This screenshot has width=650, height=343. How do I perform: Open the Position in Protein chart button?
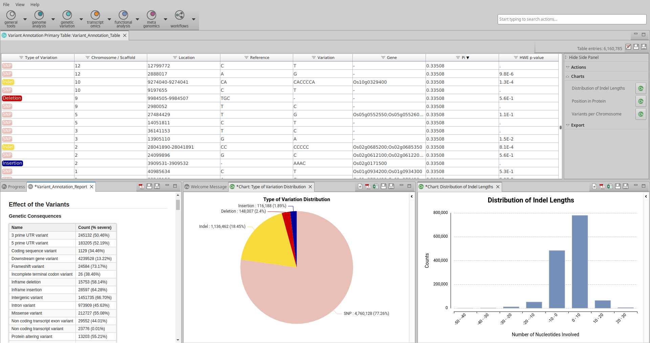pyautogui.click(x=641, y=101)
